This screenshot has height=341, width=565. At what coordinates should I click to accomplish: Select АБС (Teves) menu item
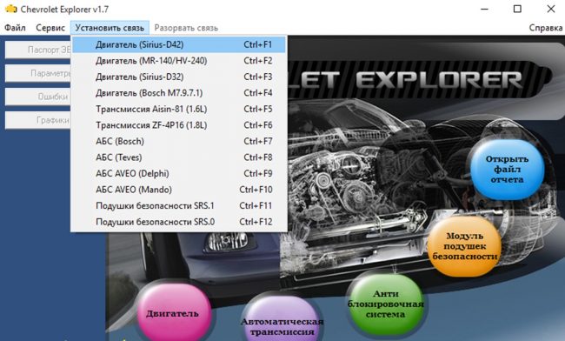pyautogui.click(x=179, y=157)
